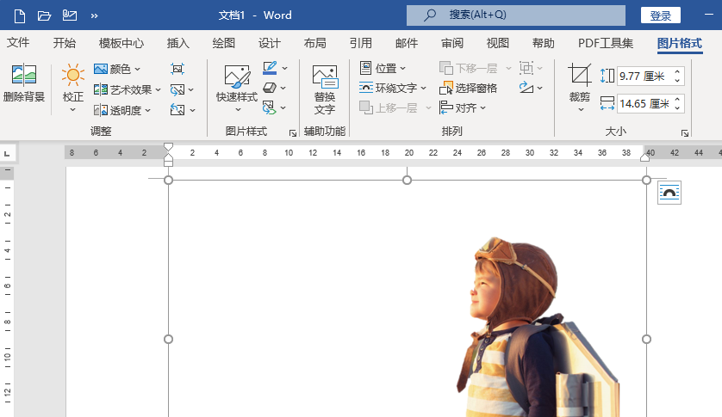Open the Picture Styles dialog launcher
Viewport: 722px width, 417px height.
coord(292,132)
